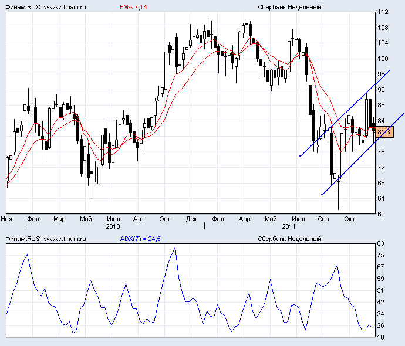Click the 68 price axis value
Viewport: 405px width, 346px height.
coord(382,183)
